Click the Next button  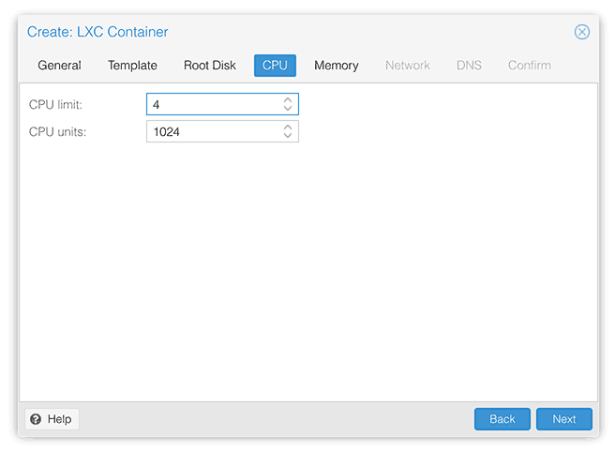pos(564,419)
